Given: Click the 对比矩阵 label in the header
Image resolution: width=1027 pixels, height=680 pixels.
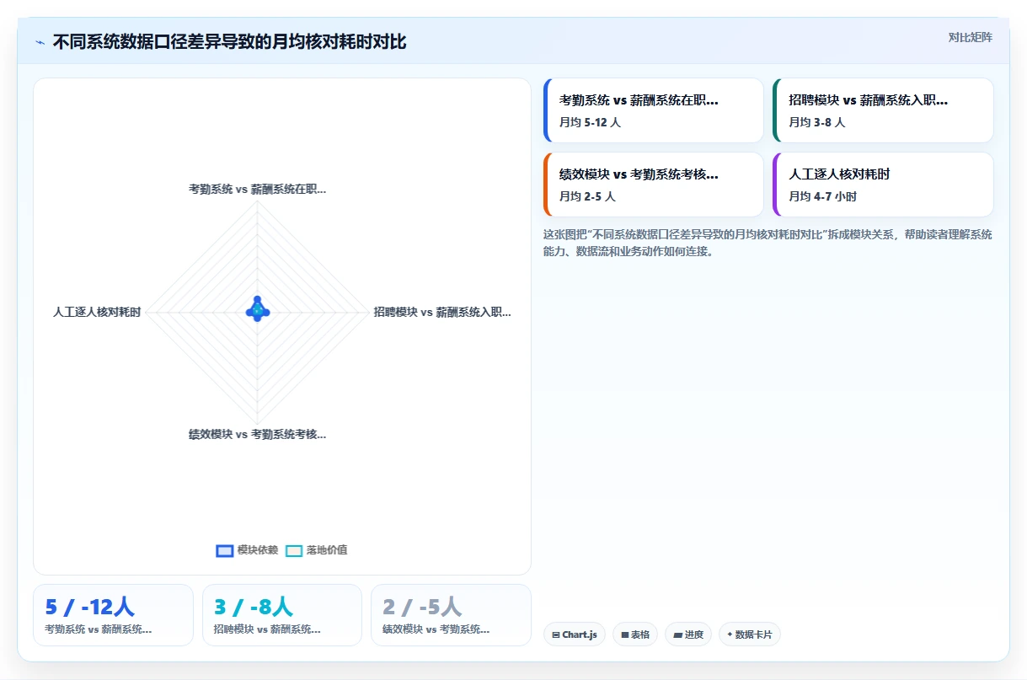Looking at the screenshot, I should [971, 37].
